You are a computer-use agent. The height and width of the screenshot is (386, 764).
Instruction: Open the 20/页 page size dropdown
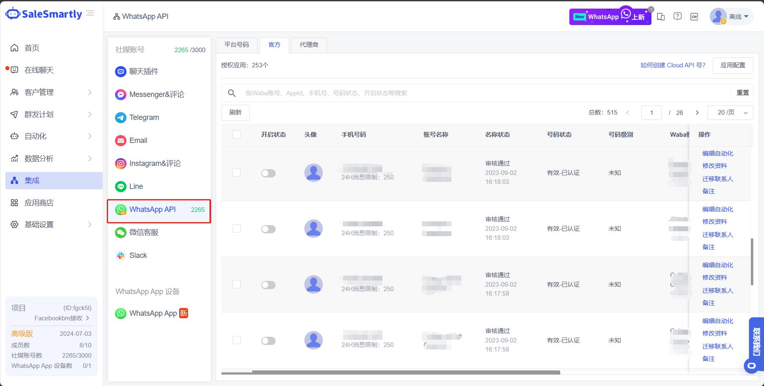click(730, 113)
